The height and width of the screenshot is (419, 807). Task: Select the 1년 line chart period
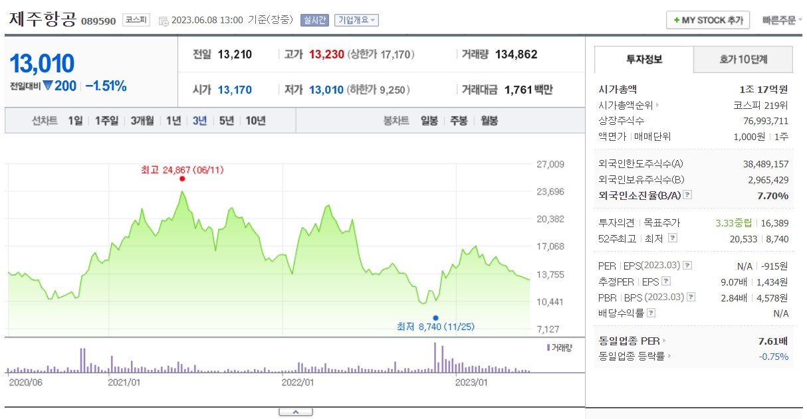[x=173, y=121]
